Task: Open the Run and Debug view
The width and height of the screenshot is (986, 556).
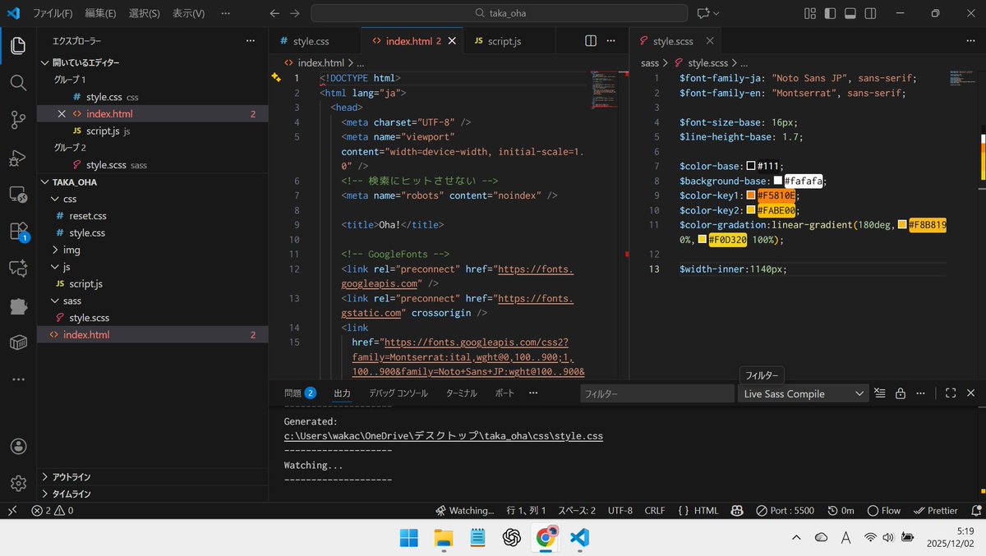Action: pos(18,158)
